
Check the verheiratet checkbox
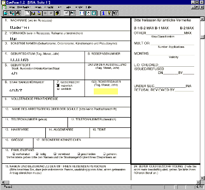point(14,154)
